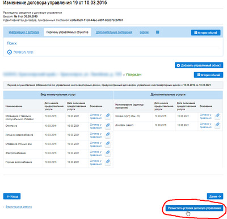This screenshot has height=219, width=227.
Task: Expand search with the circular chevron icon
Action: [10, 52]
